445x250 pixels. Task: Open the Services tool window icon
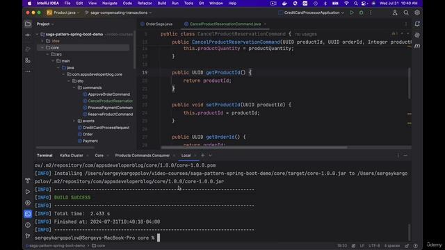tap(28, 203)
